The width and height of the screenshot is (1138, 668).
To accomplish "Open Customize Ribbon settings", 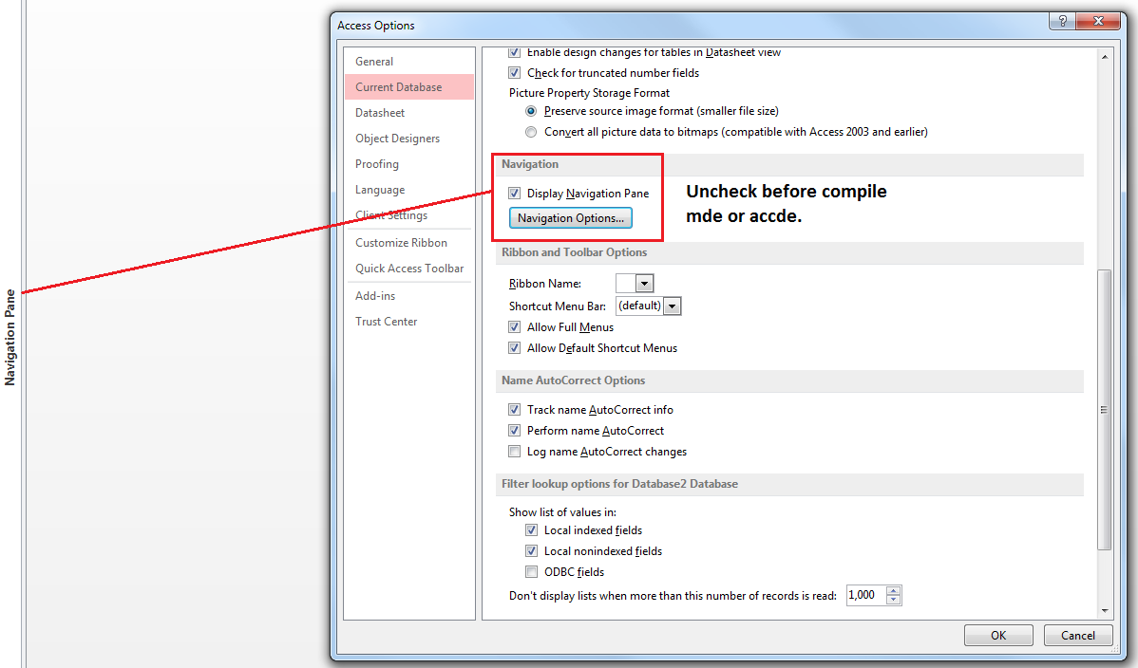I will click(409, 243).
